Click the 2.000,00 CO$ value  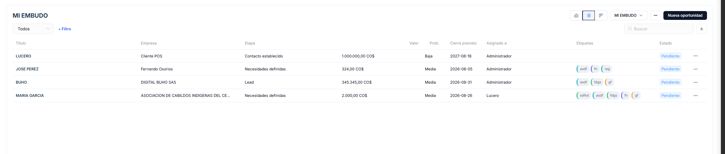(x=354, y=96)
